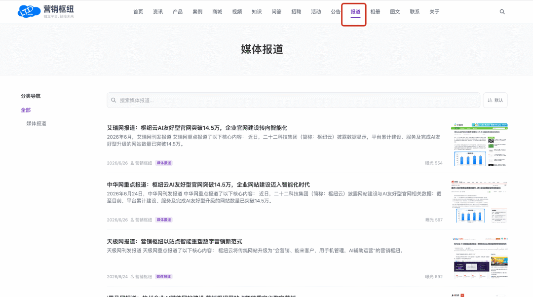Viewport: 533px width, 297px height.
Task: Click the 曝光 554 view count
Action: 434,163
